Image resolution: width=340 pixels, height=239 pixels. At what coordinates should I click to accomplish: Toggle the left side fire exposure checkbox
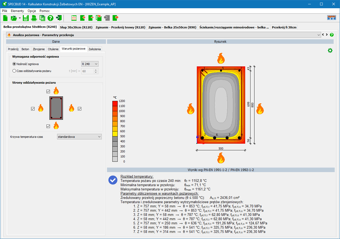(x=33, y=109)
